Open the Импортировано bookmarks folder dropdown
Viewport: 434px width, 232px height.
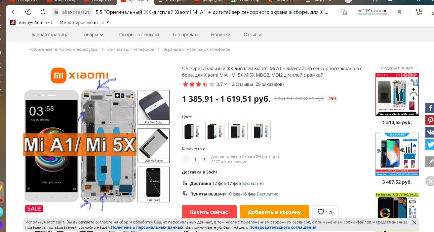tap(108, 23)
